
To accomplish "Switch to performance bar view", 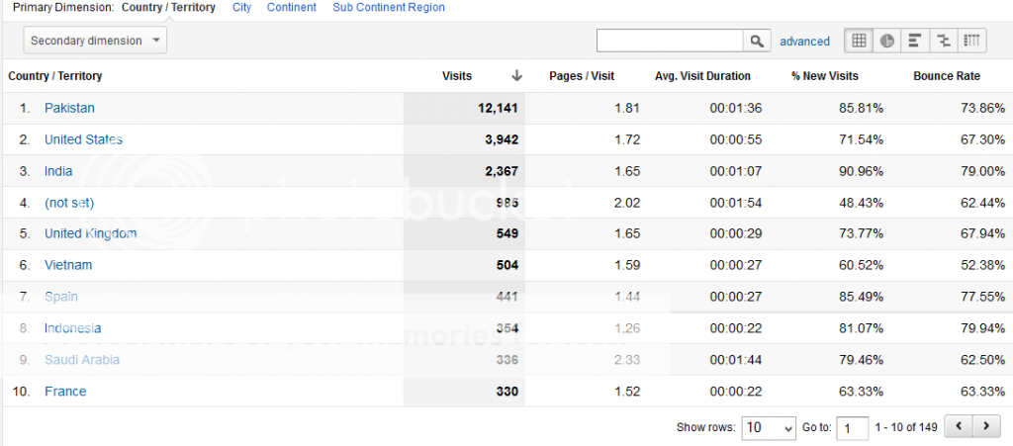I will [914, 41].
